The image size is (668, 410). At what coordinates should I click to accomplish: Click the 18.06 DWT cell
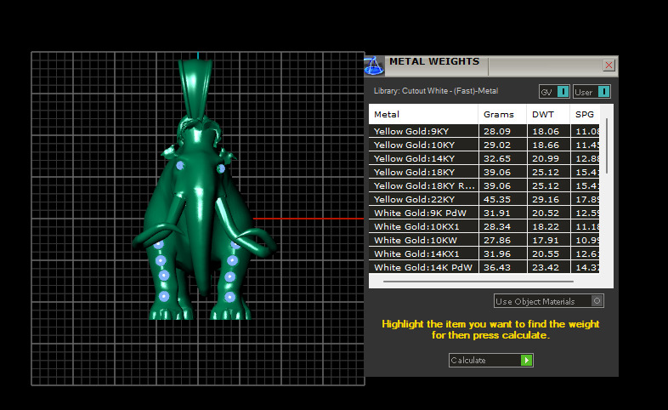549,131
